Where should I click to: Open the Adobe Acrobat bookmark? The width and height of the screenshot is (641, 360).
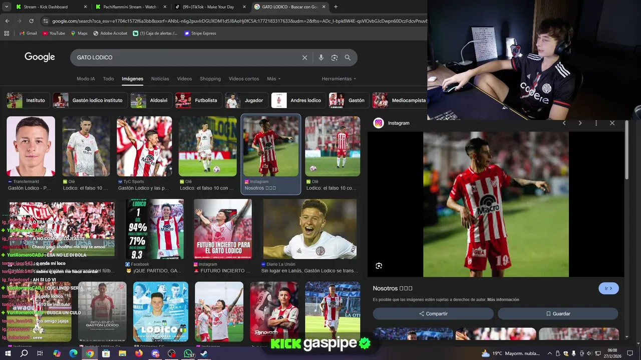[110, 33]
